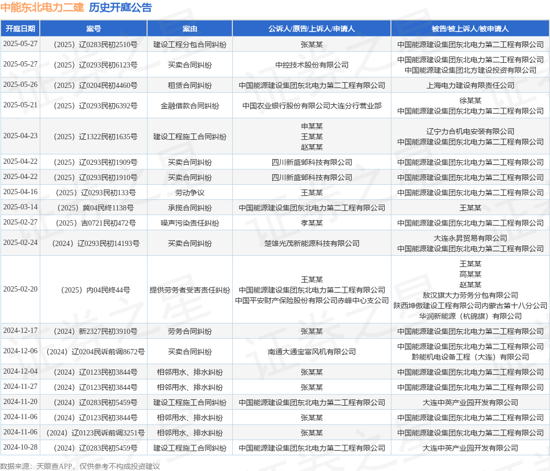Select case number (2025)冀04民终1138号
Viewport: 550px width, 471px height.
tap(94, 208)
